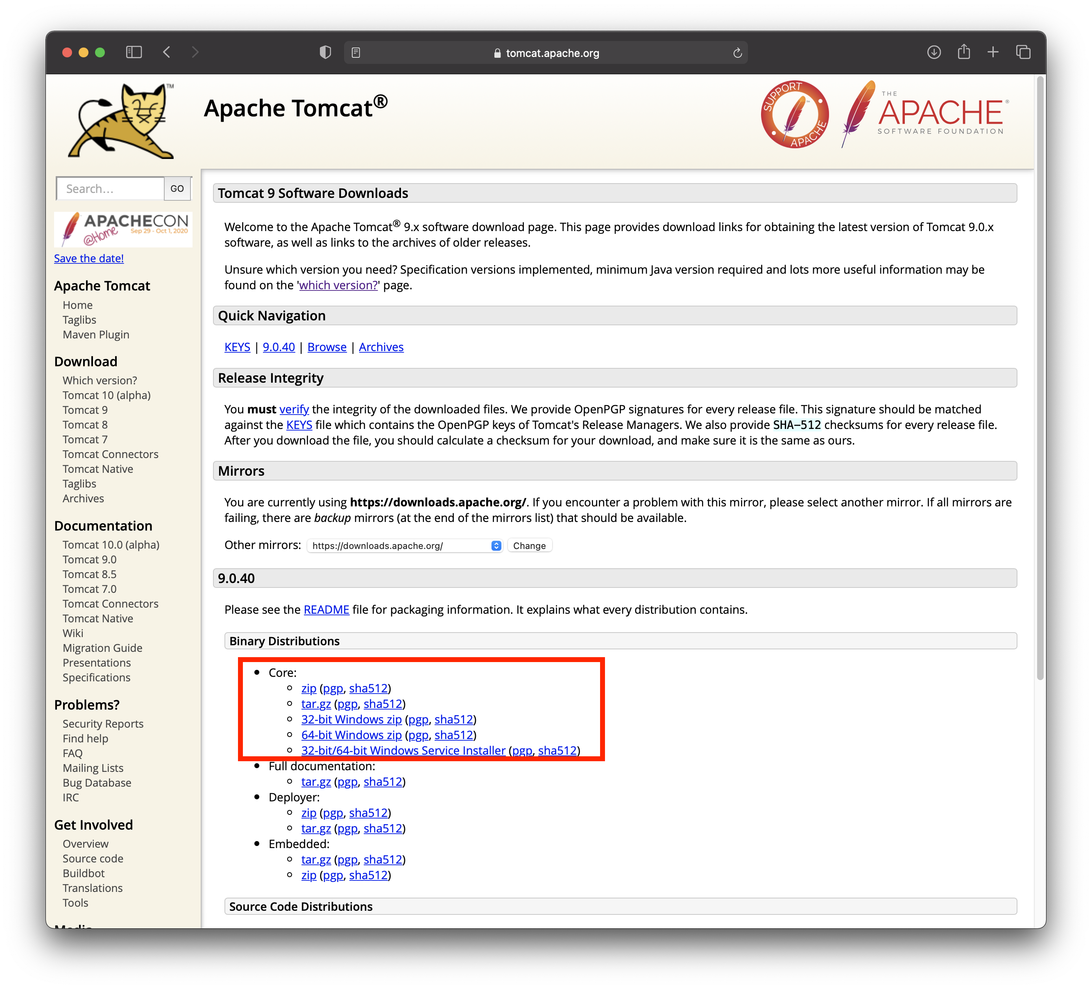
Task: Open the README link
Action: pos(326,610)
